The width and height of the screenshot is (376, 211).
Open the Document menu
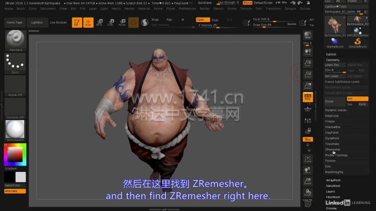(x=48, y=8)
